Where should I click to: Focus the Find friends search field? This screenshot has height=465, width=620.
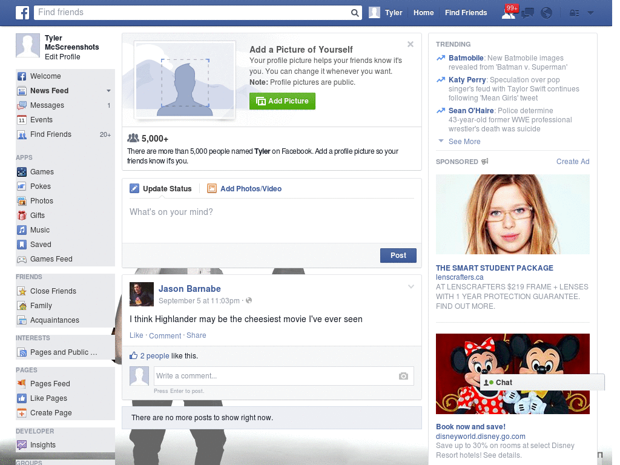coord(192,13)
